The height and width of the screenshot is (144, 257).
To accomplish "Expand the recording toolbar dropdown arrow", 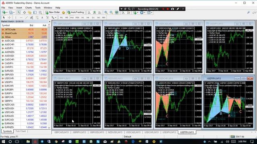I will tap(121, 9).
